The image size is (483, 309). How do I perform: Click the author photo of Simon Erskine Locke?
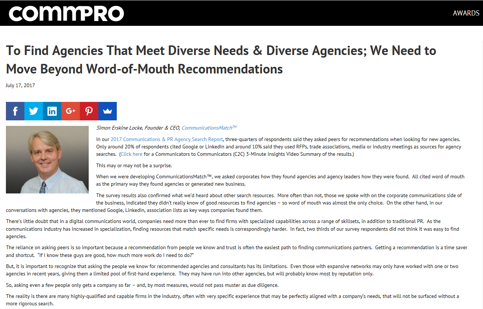pyautogui.click(x=47, y=159)
